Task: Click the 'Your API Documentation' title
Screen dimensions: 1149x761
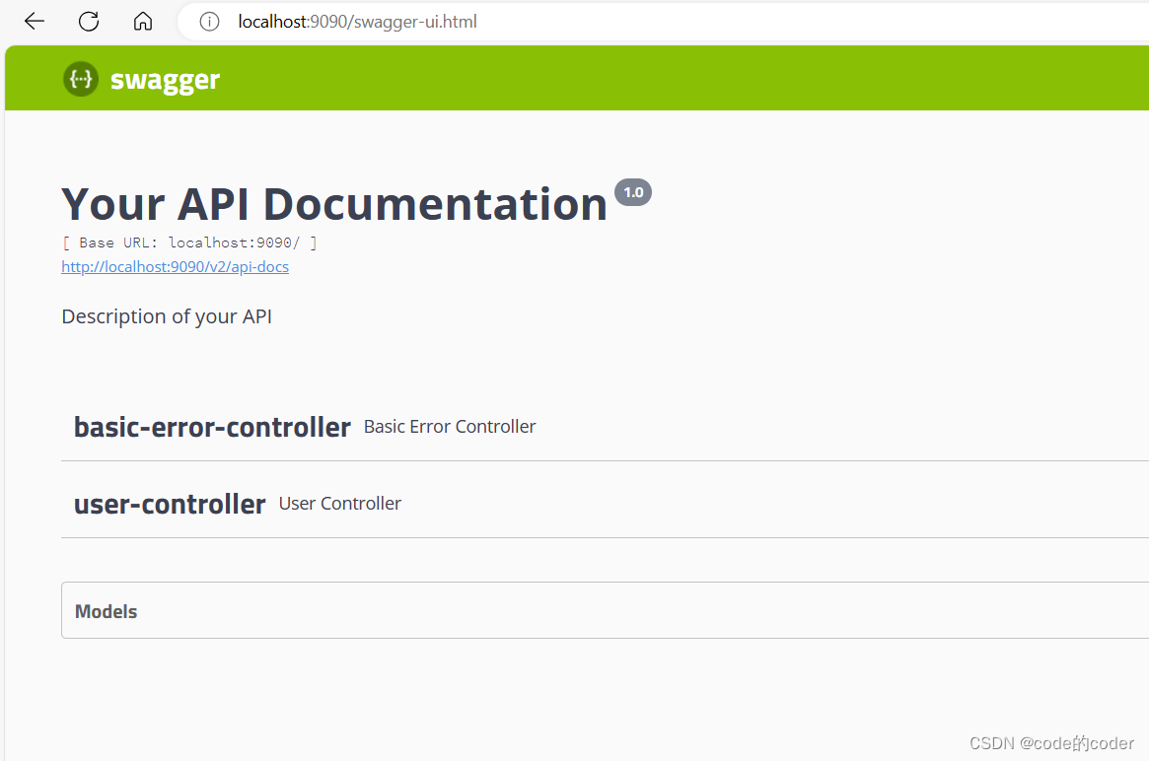Action: (335, 204)
